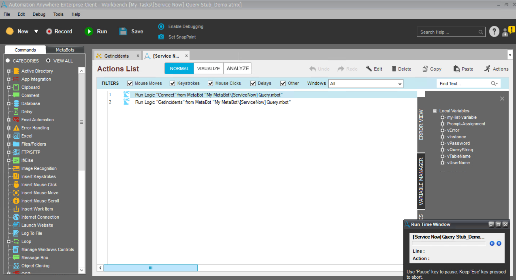Select the VIEW ALL radio button
516x280 pixels.
click(48, 61)
